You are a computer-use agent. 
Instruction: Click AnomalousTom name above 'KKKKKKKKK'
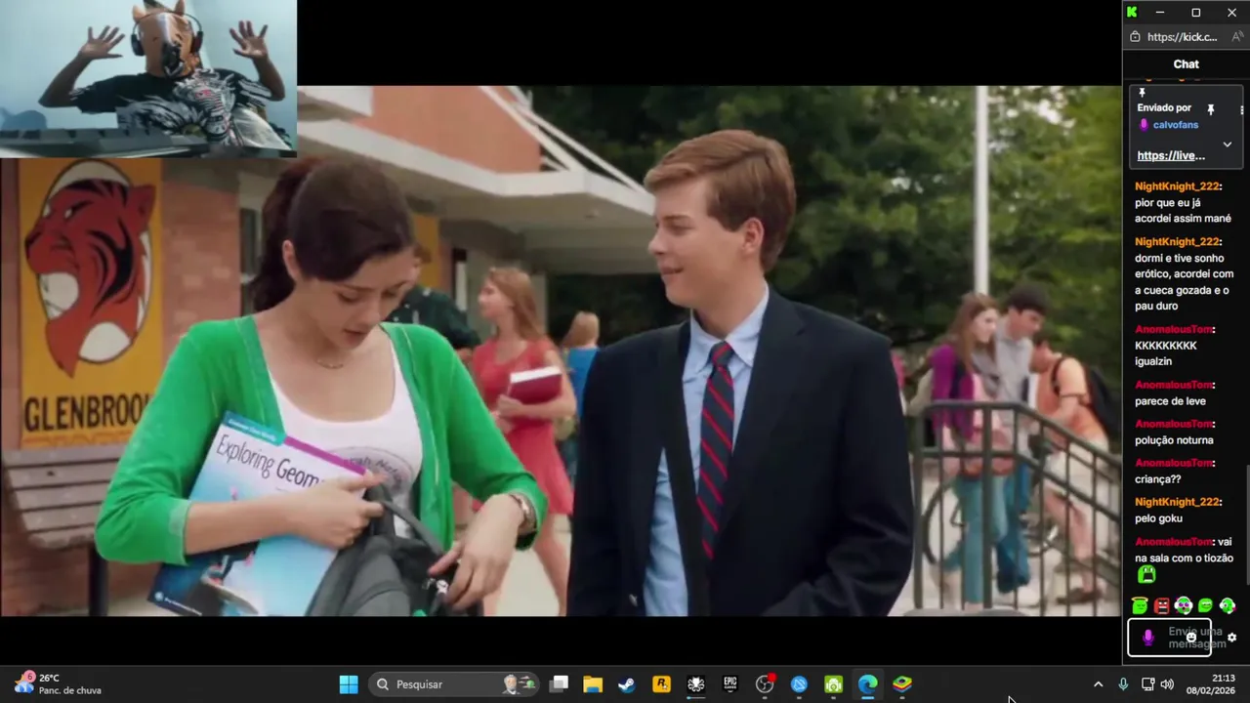[1173, 330]
